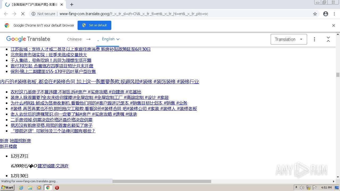
Task: Click the Action Center flag tray icon
Action: tap(315, 188)
